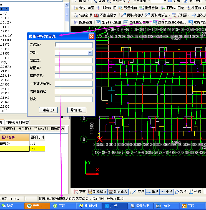
Task: Select beam L10 (7) in list
Action: tap(4, 18)
